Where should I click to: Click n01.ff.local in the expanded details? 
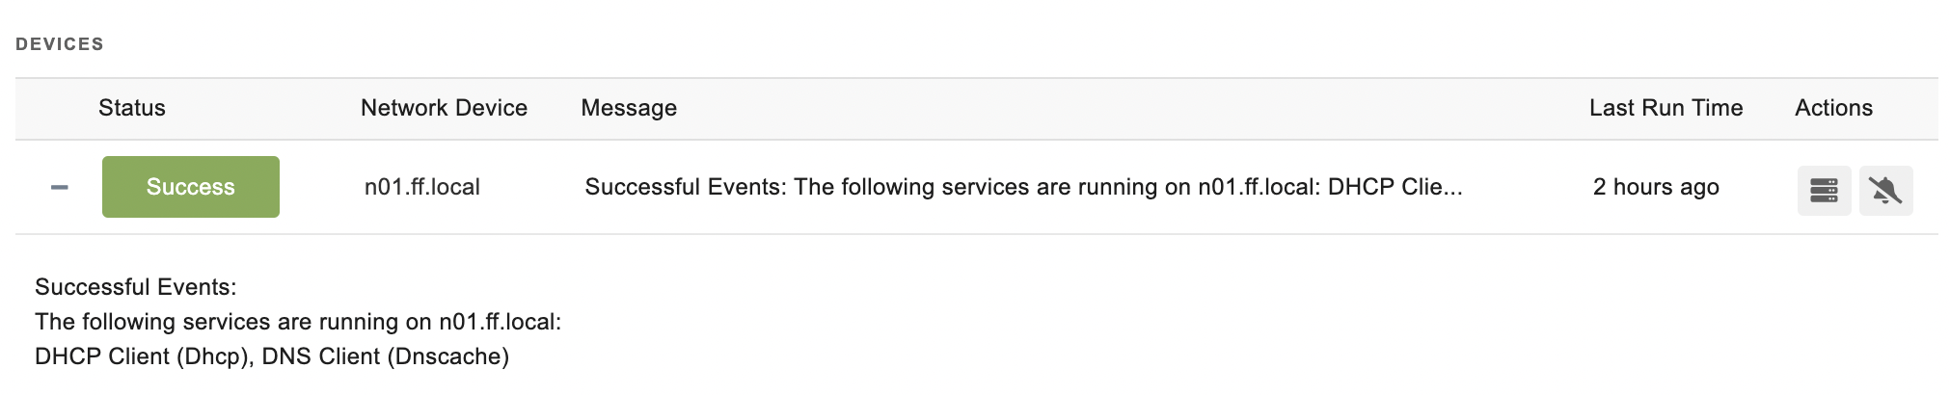(x=500, y=322)
